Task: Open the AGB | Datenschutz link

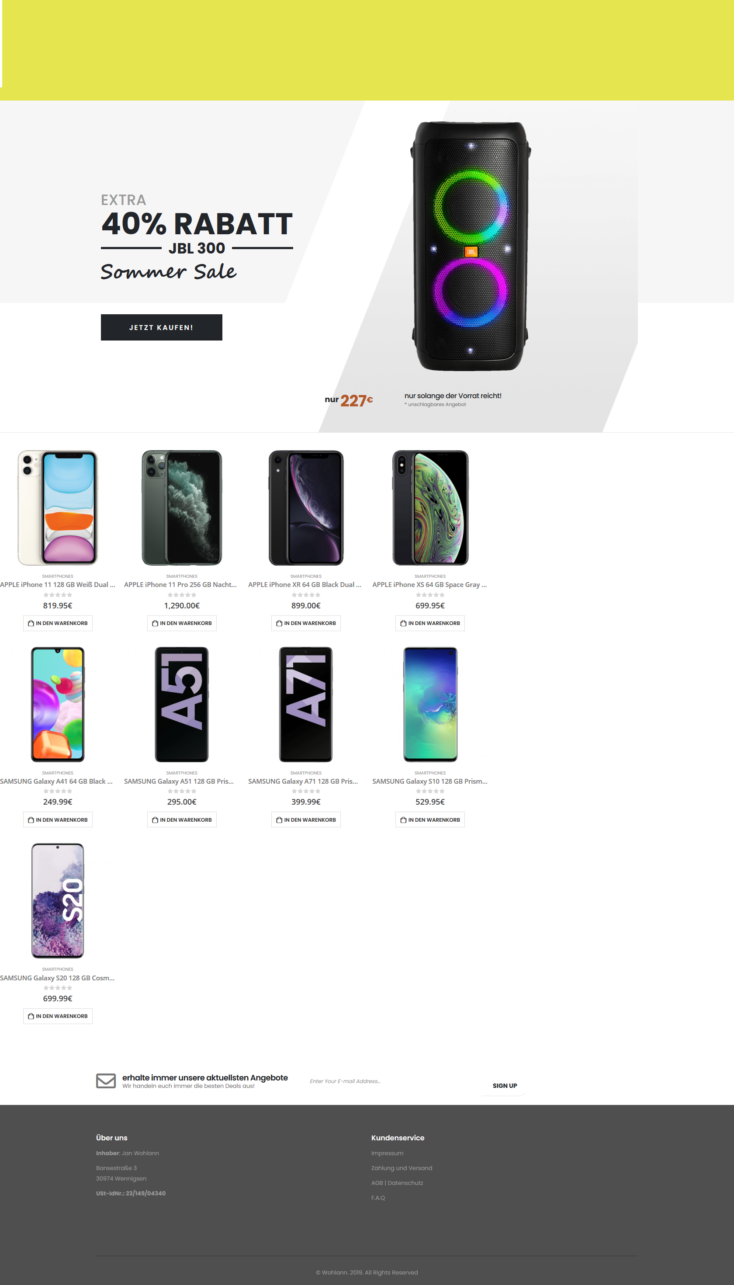Action: click(x=397, y=1183)
